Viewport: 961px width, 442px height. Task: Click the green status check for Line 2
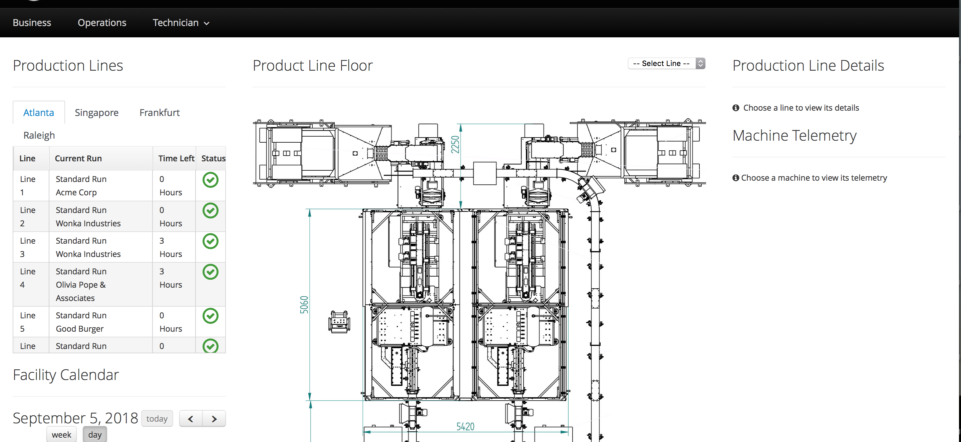pos(211,211)
